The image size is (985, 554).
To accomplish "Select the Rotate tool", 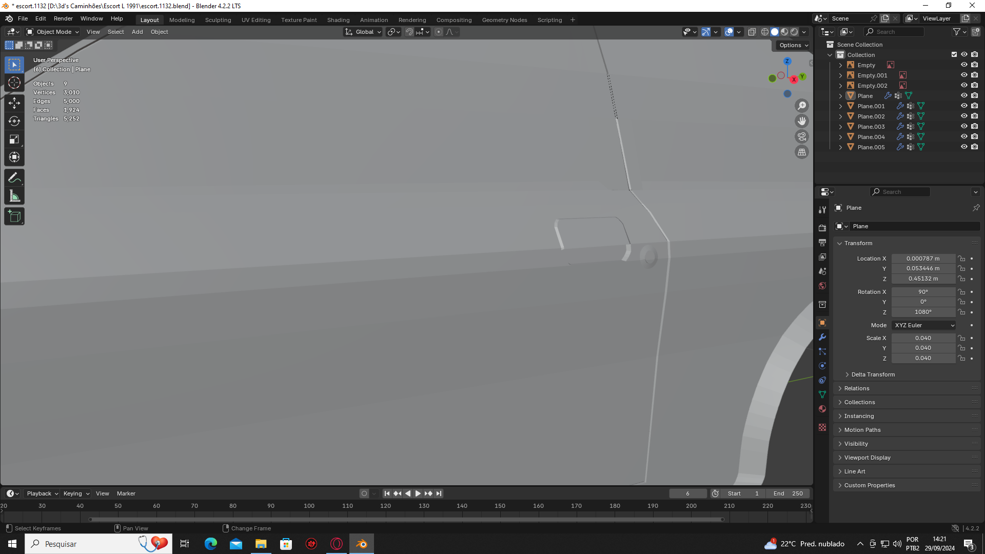I will [x=14, y=121].
